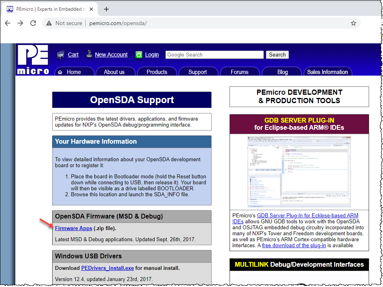Click the bookmark star in the address bar
The image size is (383, 287).
click(353, 23)
